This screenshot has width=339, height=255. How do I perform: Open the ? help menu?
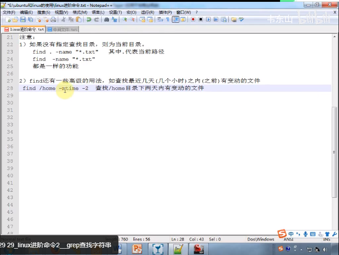coord(197,12)
